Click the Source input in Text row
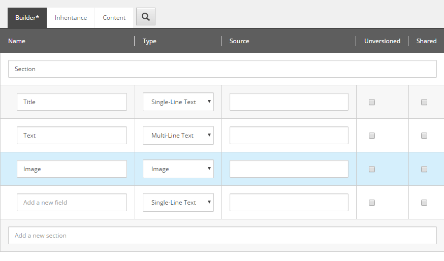 point(289,136)
